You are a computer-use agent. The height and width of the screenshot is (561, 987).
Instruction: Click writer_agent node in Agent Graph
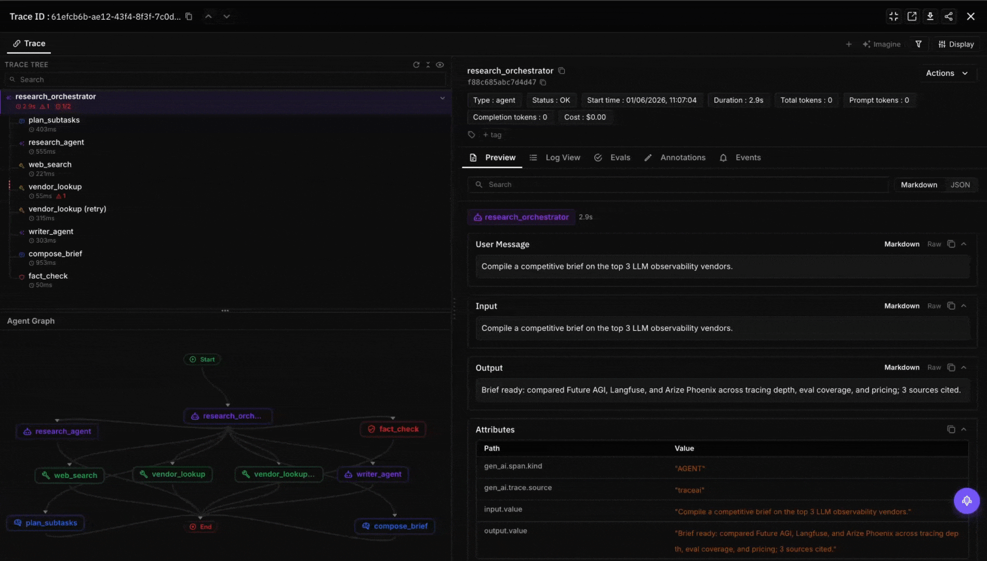[373, 474]
